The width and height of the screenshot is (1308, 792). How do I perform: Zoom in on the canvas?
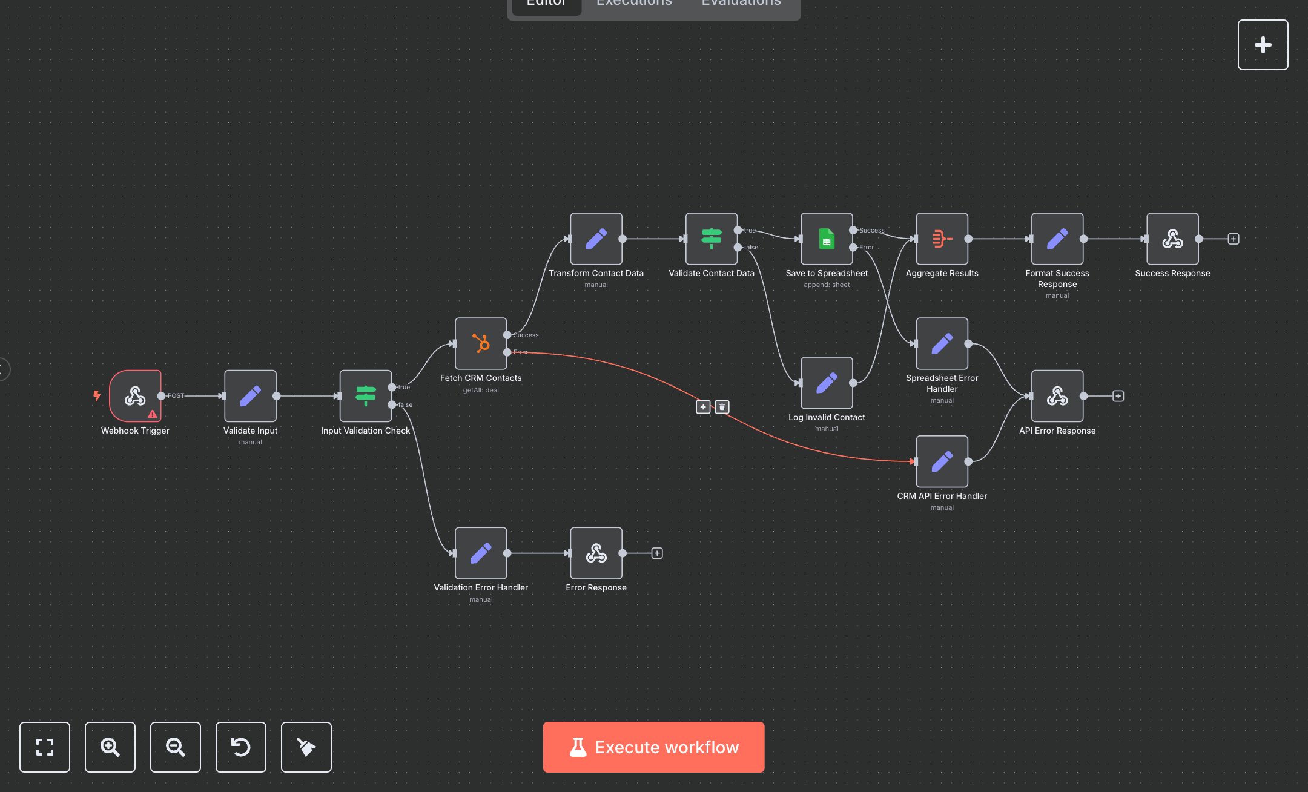point(110,747)
